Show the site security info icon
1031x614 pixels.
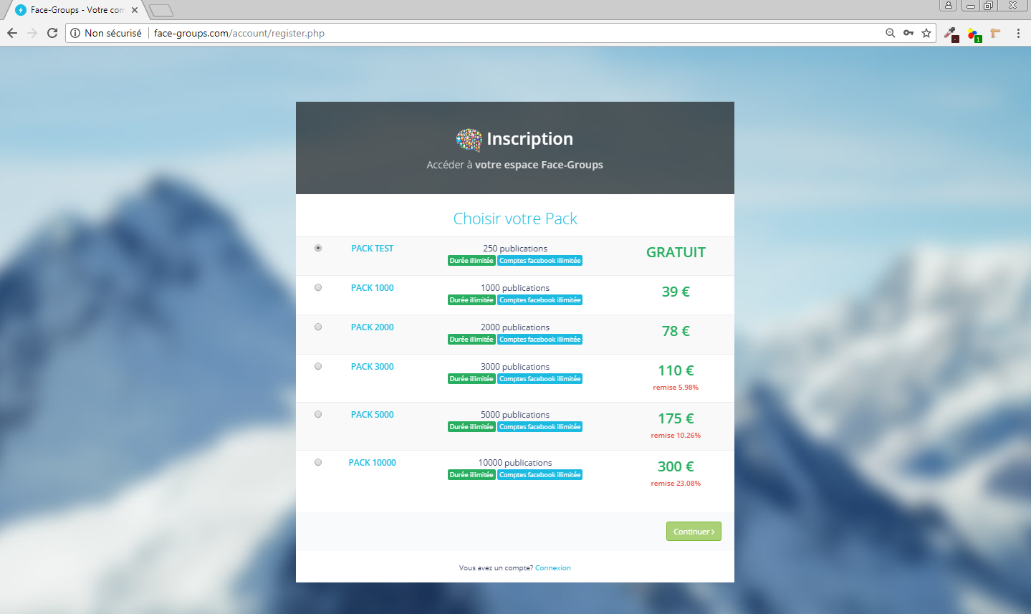point(75,33)
